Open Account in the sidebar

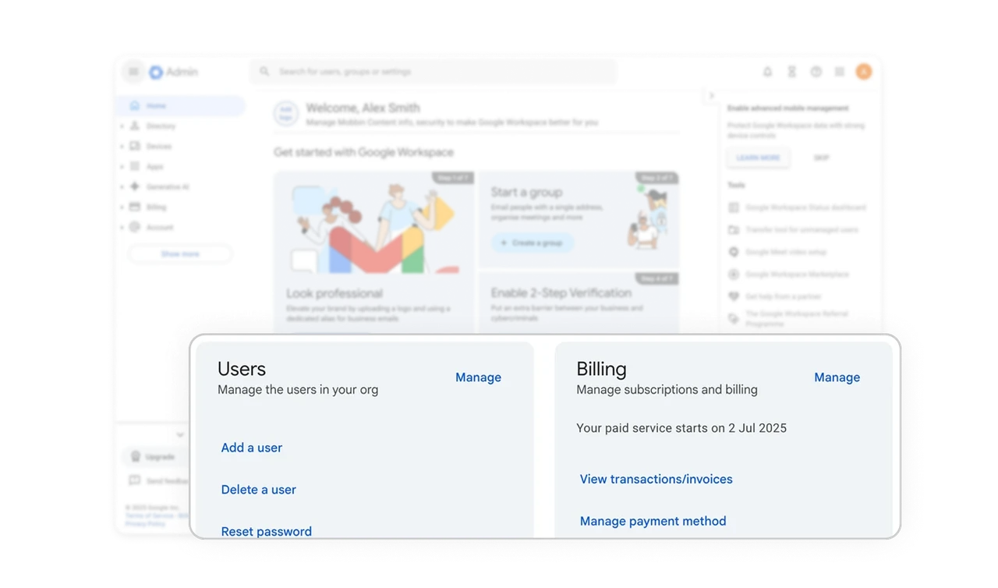point(160,227)
